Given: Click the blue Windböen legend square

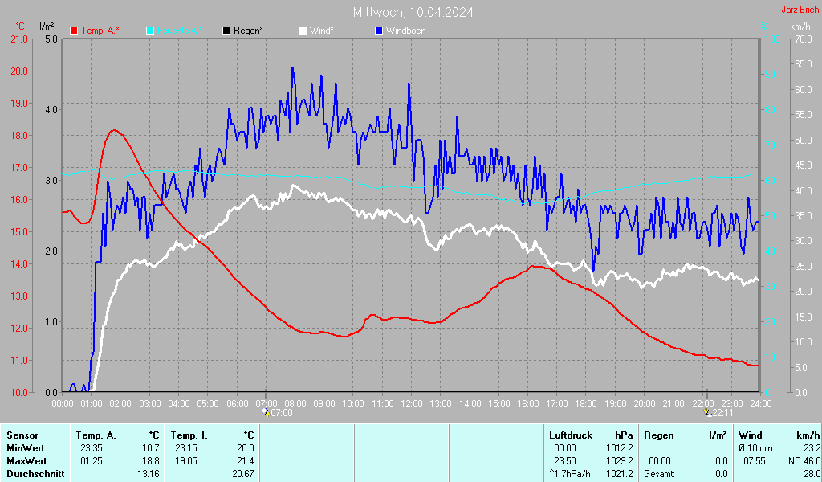Looking at the screenshot, I should click(380, 31).
